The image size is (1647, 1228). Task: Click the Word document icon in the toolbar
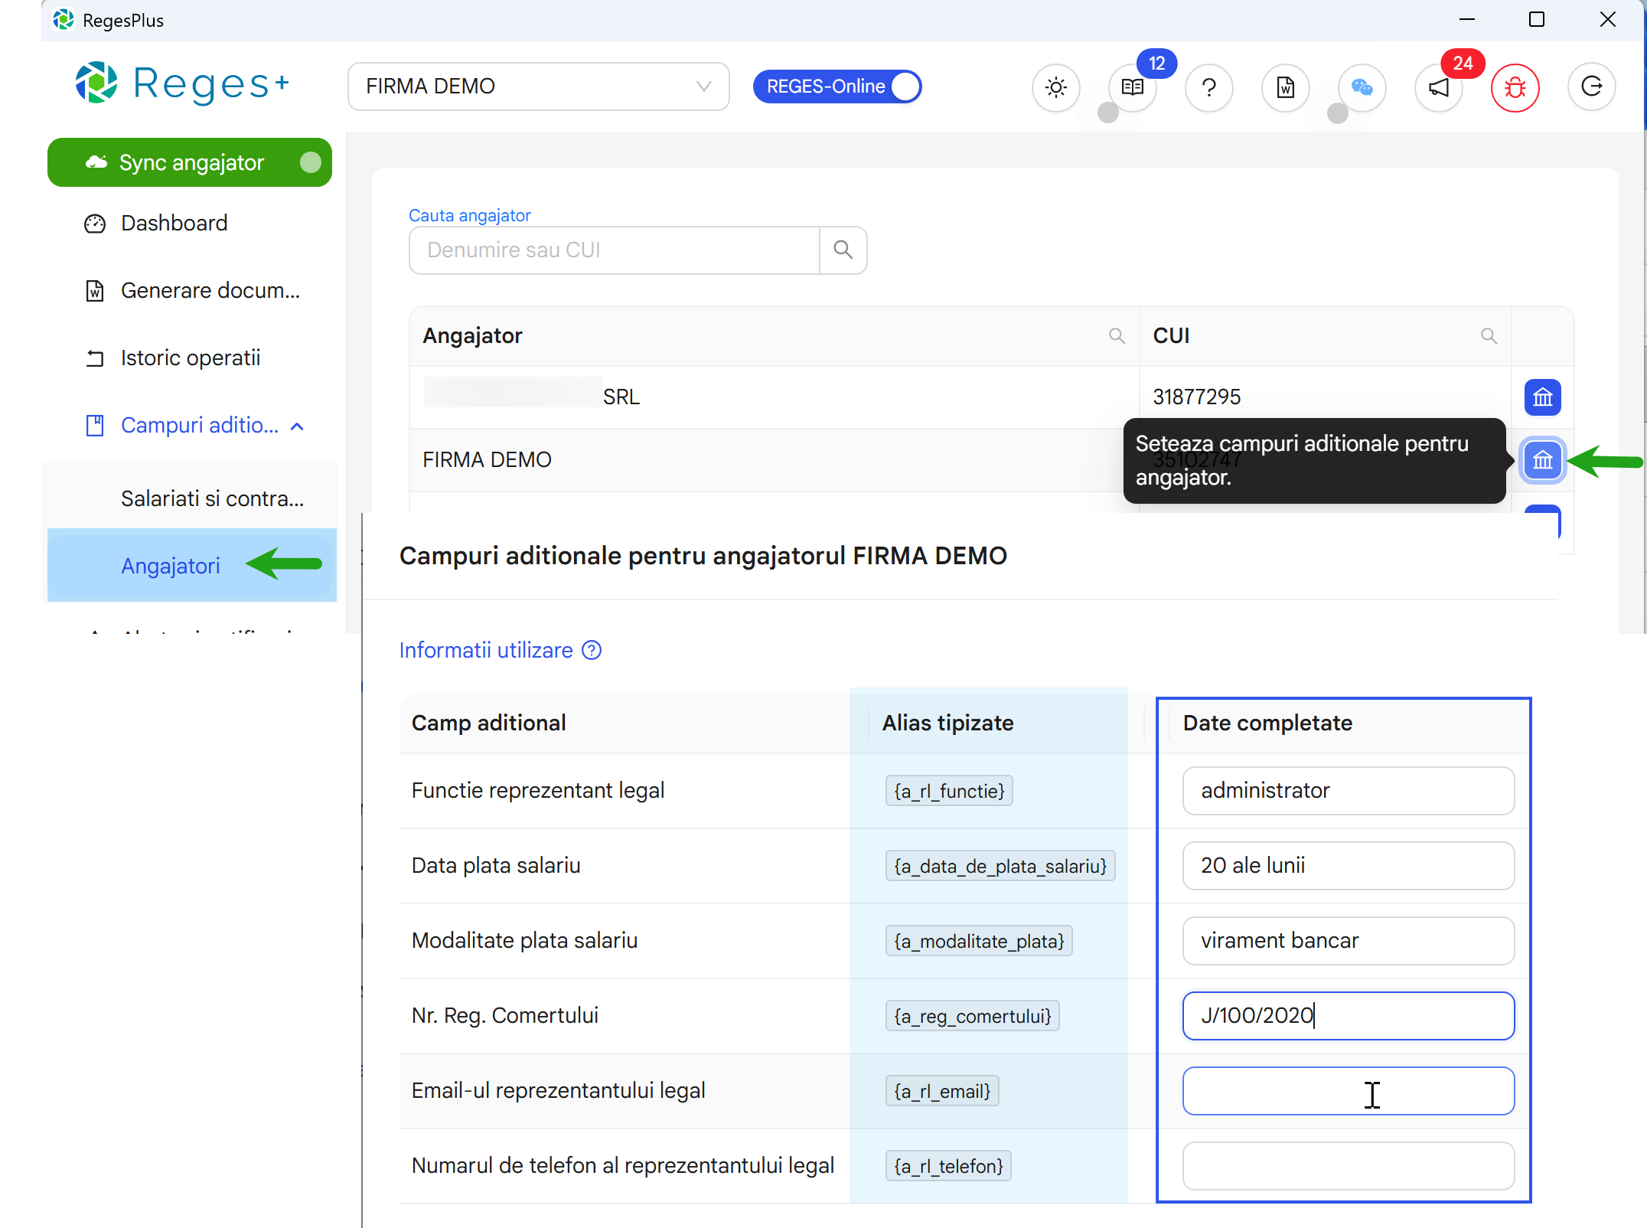pyautogui.click(x=1285, y=87)
